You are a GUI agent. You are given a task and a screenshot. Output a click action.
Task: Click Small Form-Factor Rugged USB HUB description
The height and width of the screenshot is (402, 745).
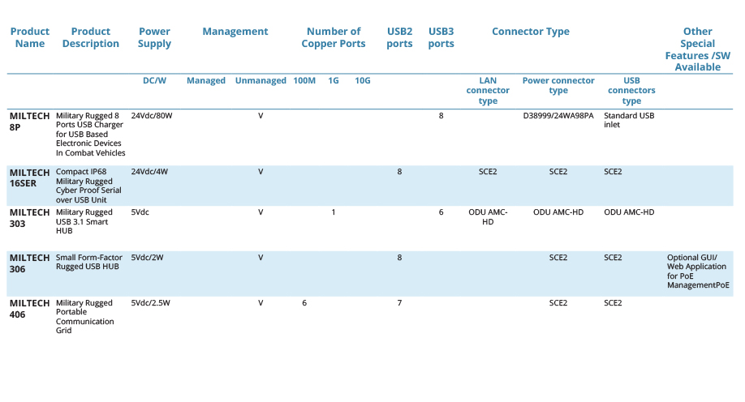click(x=88, y=262)
